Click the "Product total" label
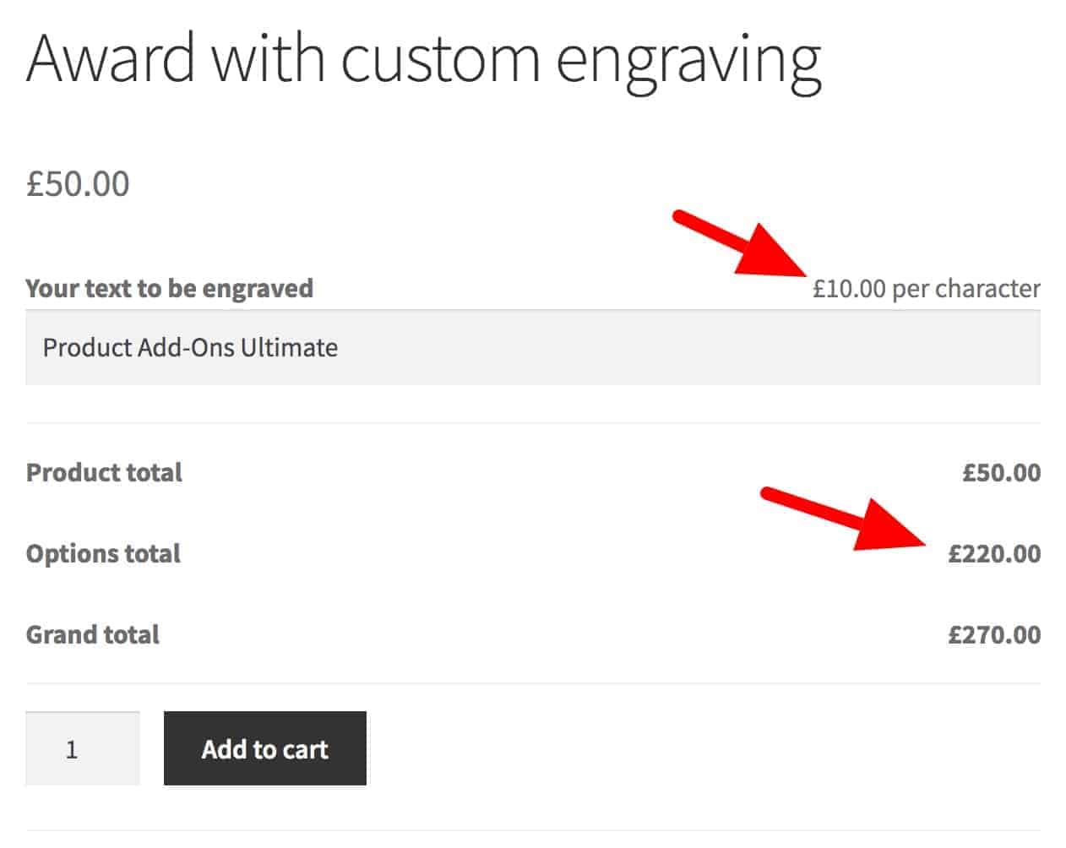1066x848 pixels. (104, 472)
